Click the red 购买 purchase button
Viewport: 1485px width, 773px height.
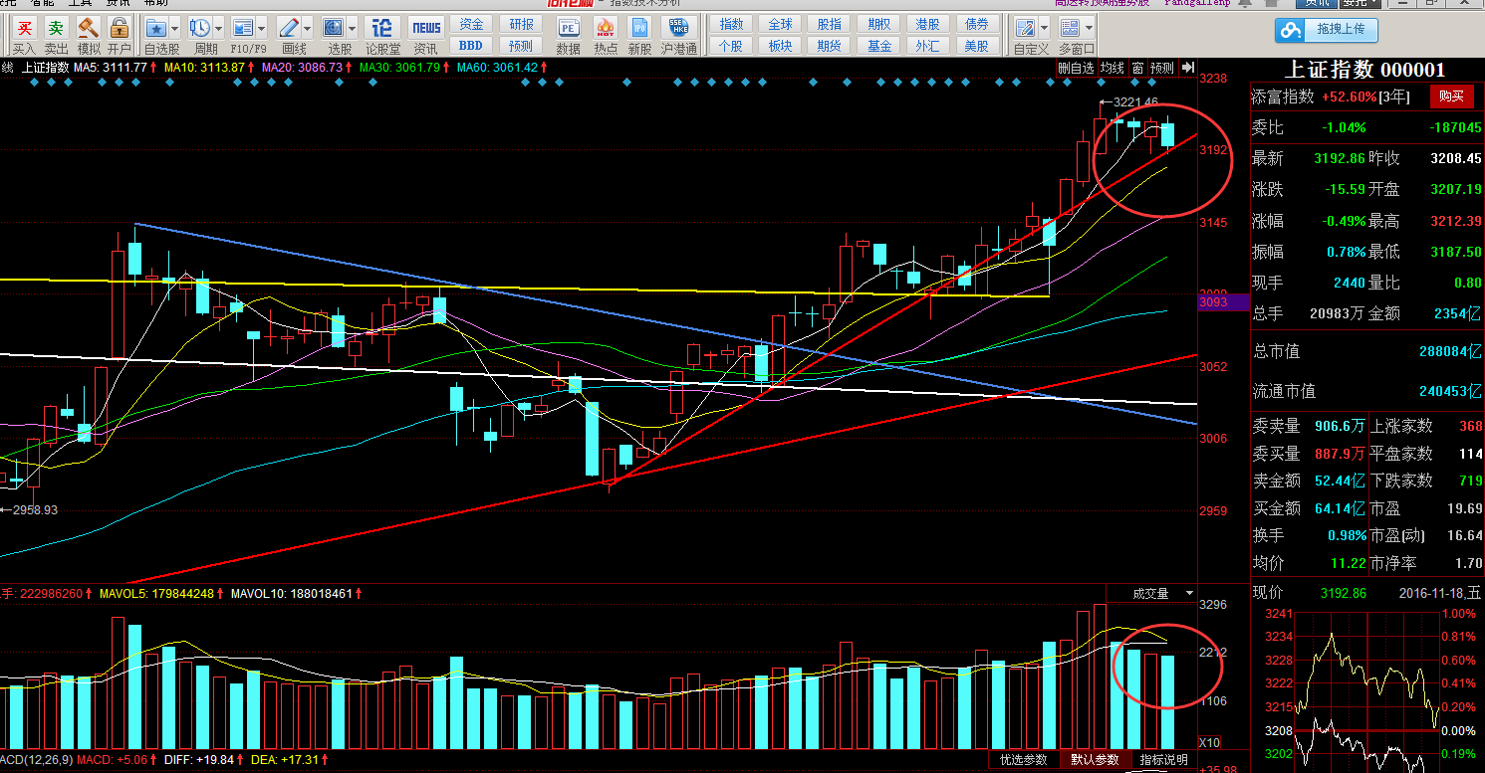point(1451,97)
